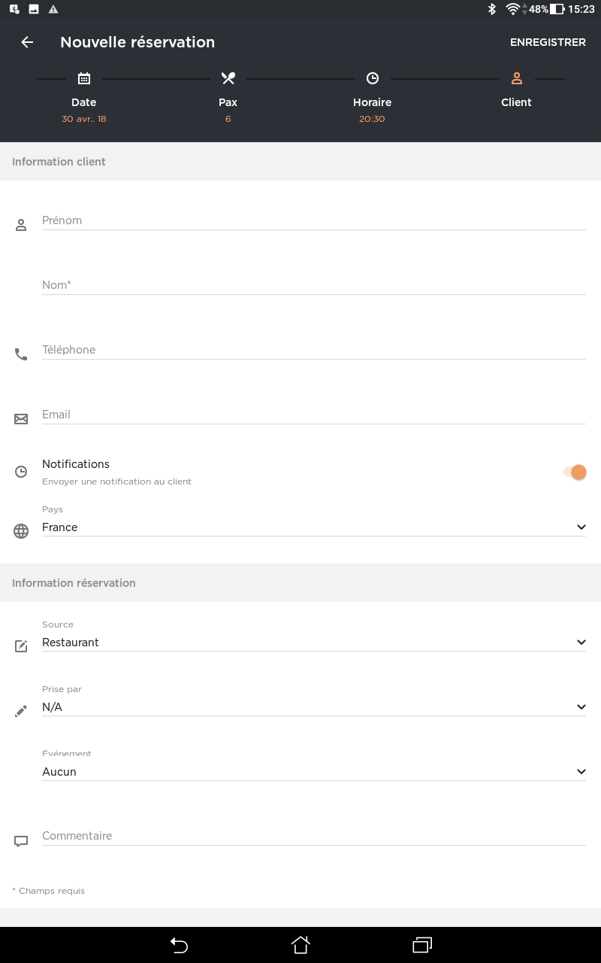Select the edit icon next to Source

click(21, 646)
